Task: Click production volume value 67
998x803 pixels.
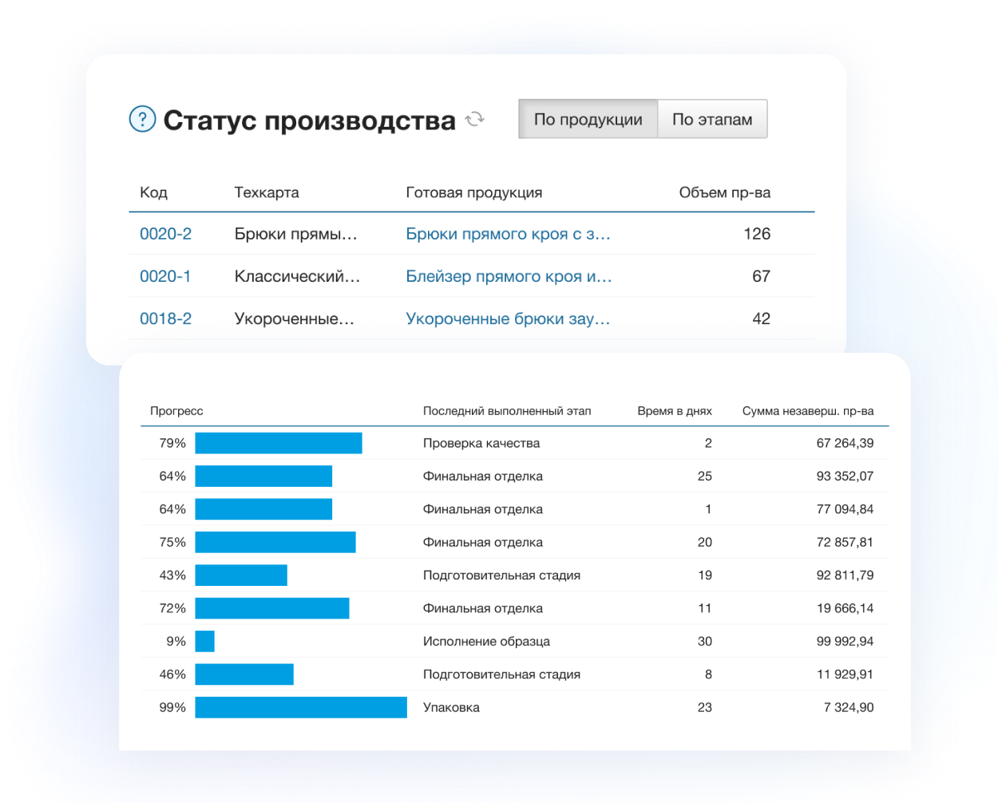Action: click(761, 276)
